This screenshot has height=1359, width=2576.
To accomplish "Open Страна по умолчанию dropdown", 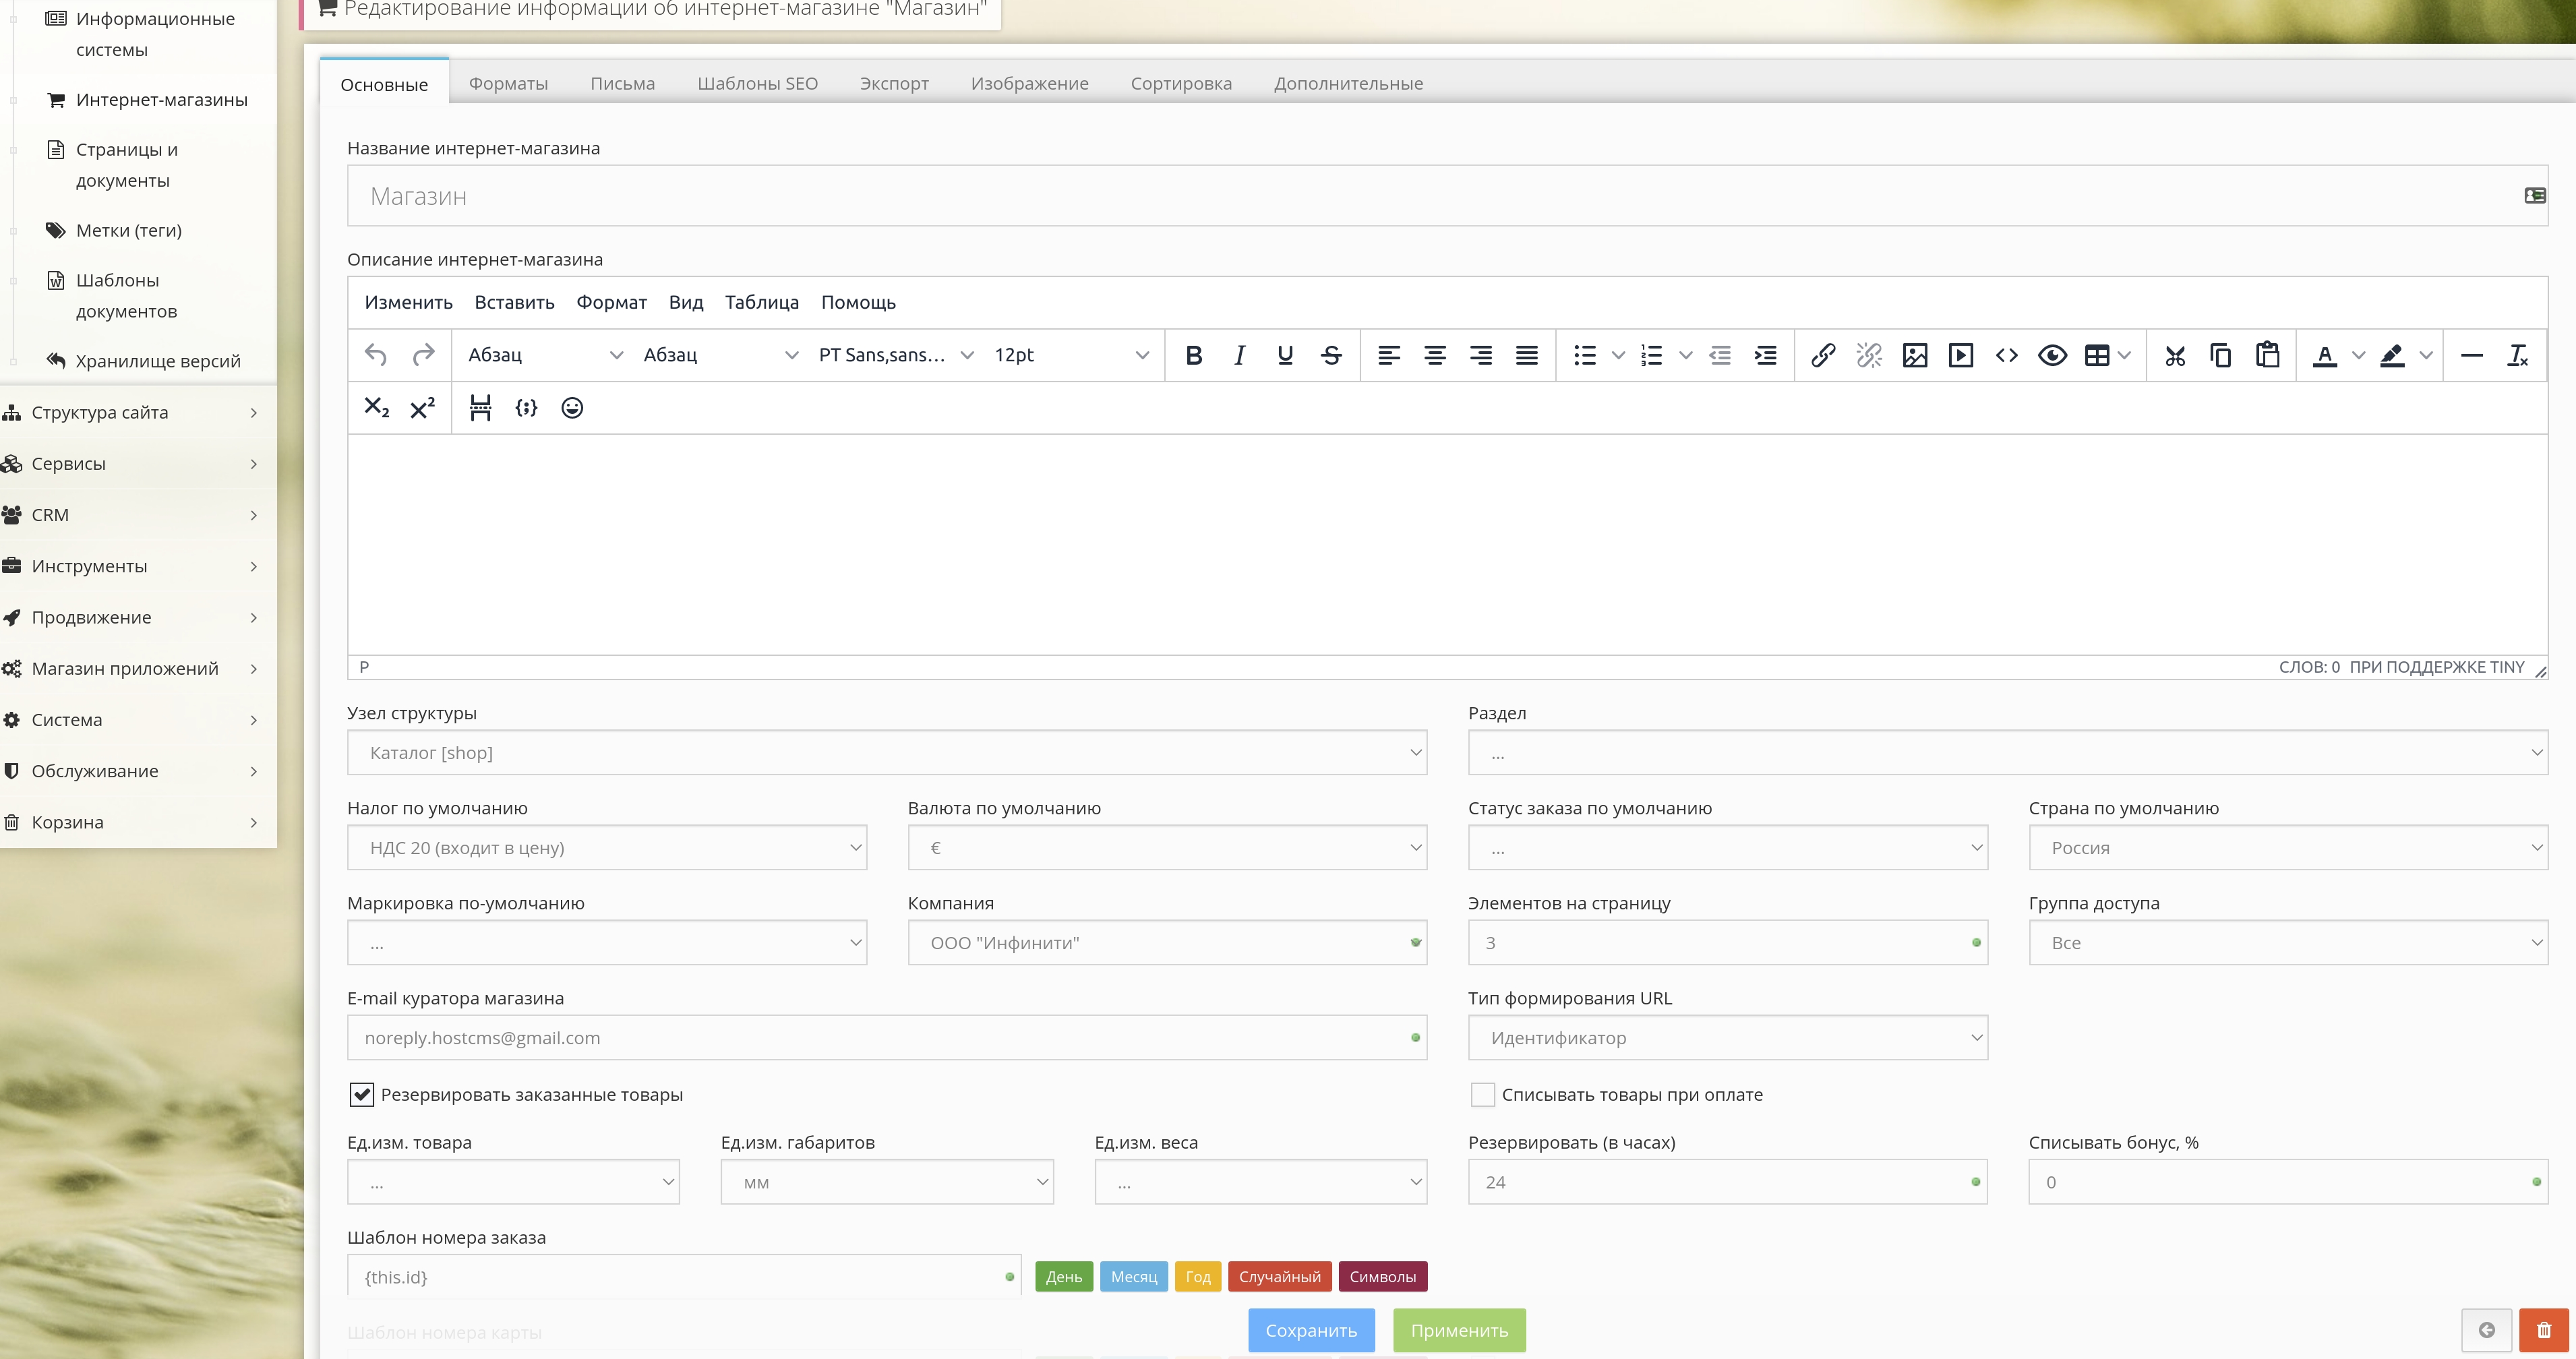I will coord(2288,847).
